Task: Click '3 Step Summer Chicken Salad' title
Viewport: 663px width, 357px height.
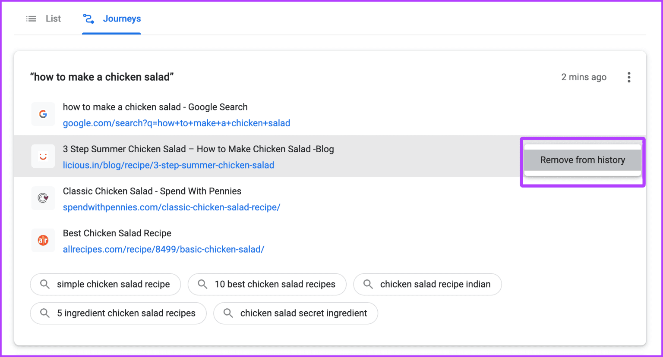Action: pos(199,149)
